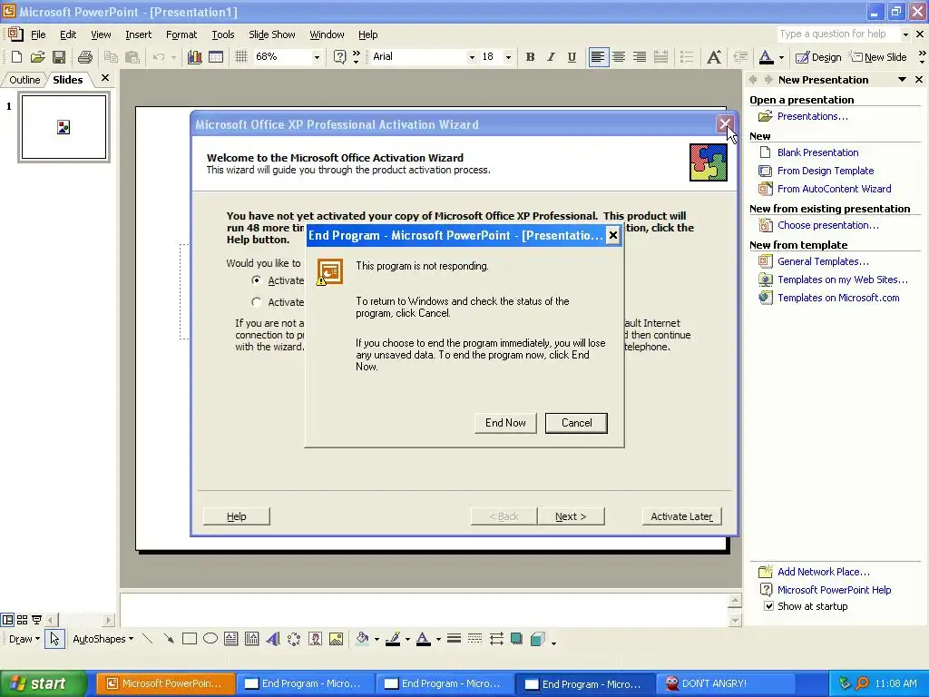Click the Insert Clip Art icon
This screenshot has height=697, width=929.
[315, 639]
